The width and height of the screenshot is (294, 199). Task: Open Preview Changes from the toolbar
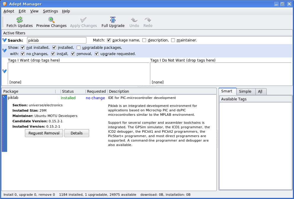point(51,20)
